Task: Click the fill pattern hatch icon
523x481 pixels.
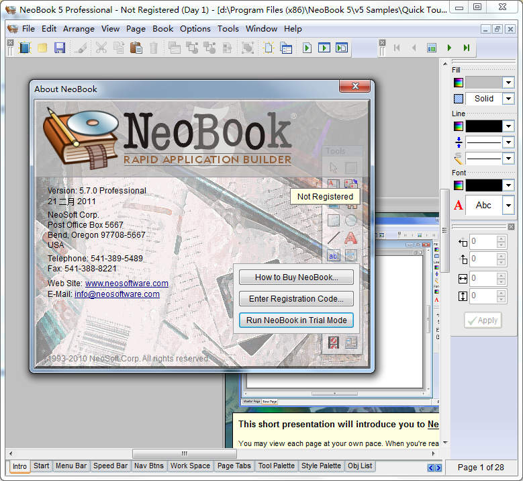Action: (x=459, y=99)
